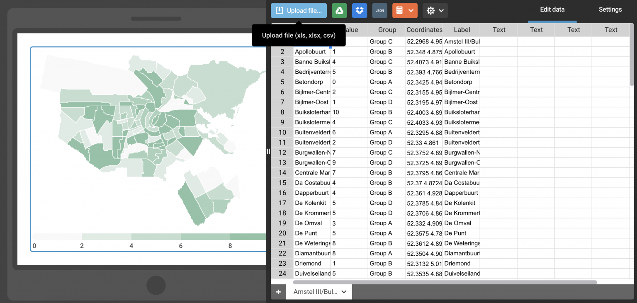This screenshot has width=637, height=303.
Task: Click the upload icon inside Upload file button
Action: coord(279,10)
